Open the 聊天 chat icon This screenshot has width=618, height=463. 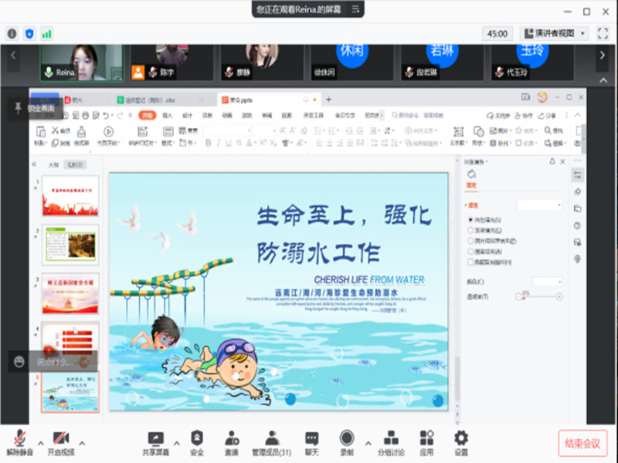pyautogui.click(x=311, y=438)
